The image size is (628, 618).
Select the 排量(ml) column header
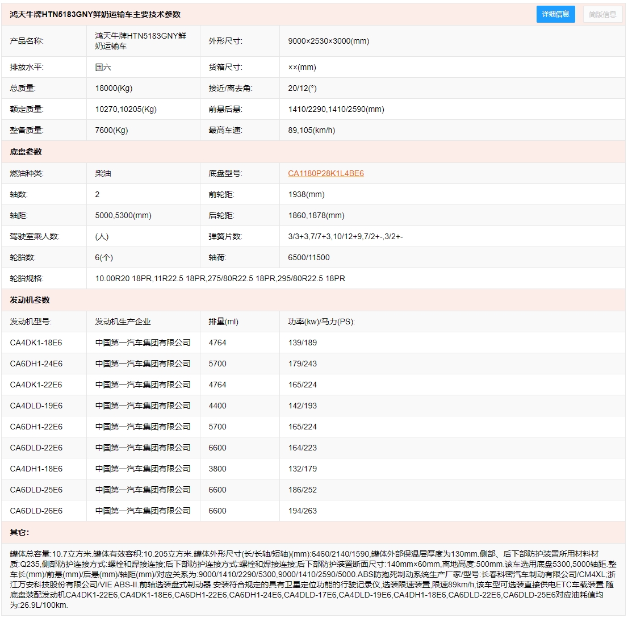coord(224,322)
